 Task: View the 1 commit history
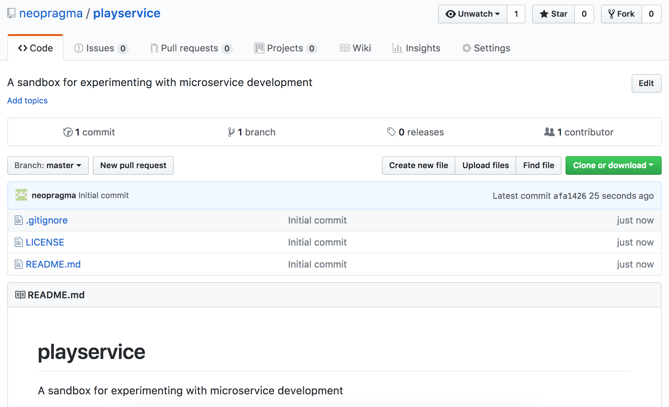tap(89, 132)
